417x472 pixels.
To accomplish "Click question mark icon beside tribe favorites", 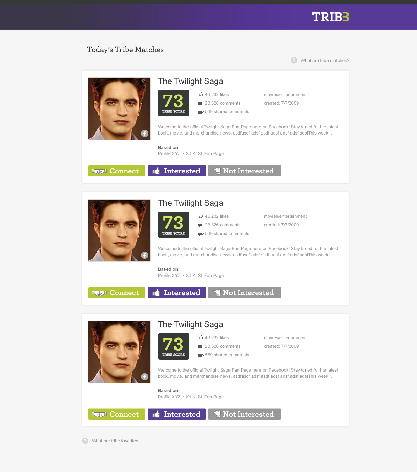I will coord(85,441).
